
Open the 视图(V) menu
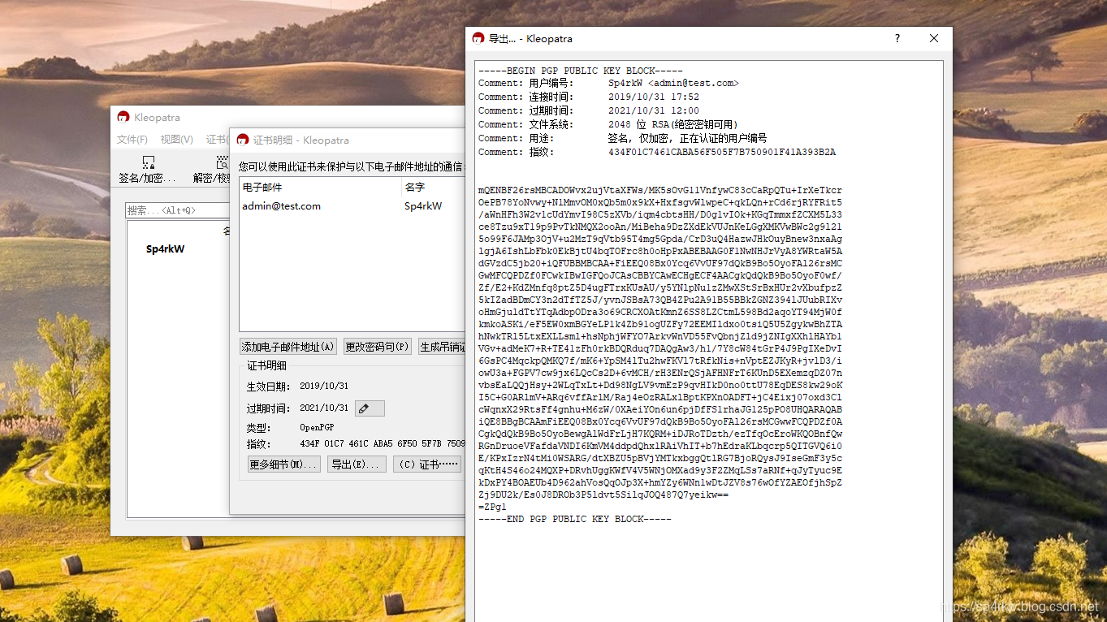tap(176, 140)
